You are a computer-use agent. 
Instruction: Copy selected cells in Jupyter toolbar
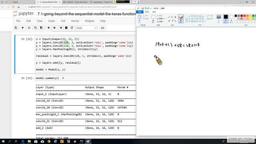pyautogui.click(x=36, y=28)
